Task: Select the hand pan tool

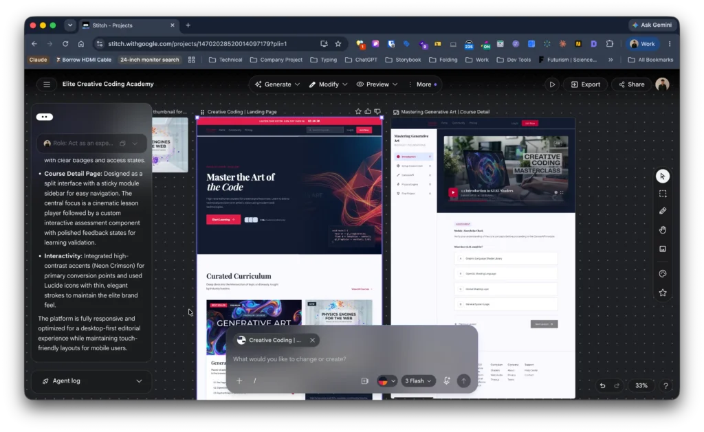Action: [x=662, y=229]
